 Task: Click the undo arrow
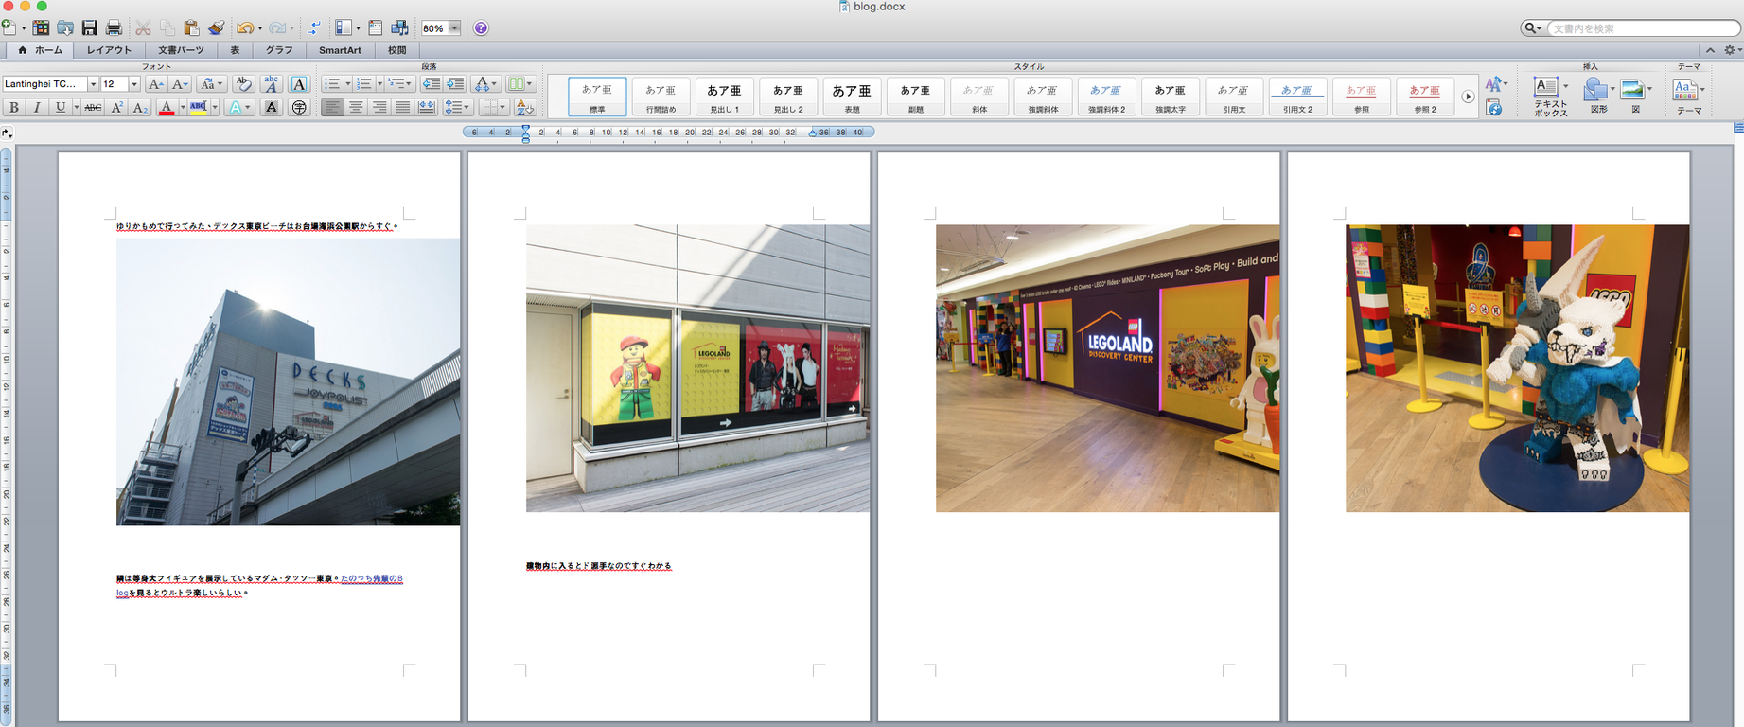pyautogui.click(x=244, y=28)
